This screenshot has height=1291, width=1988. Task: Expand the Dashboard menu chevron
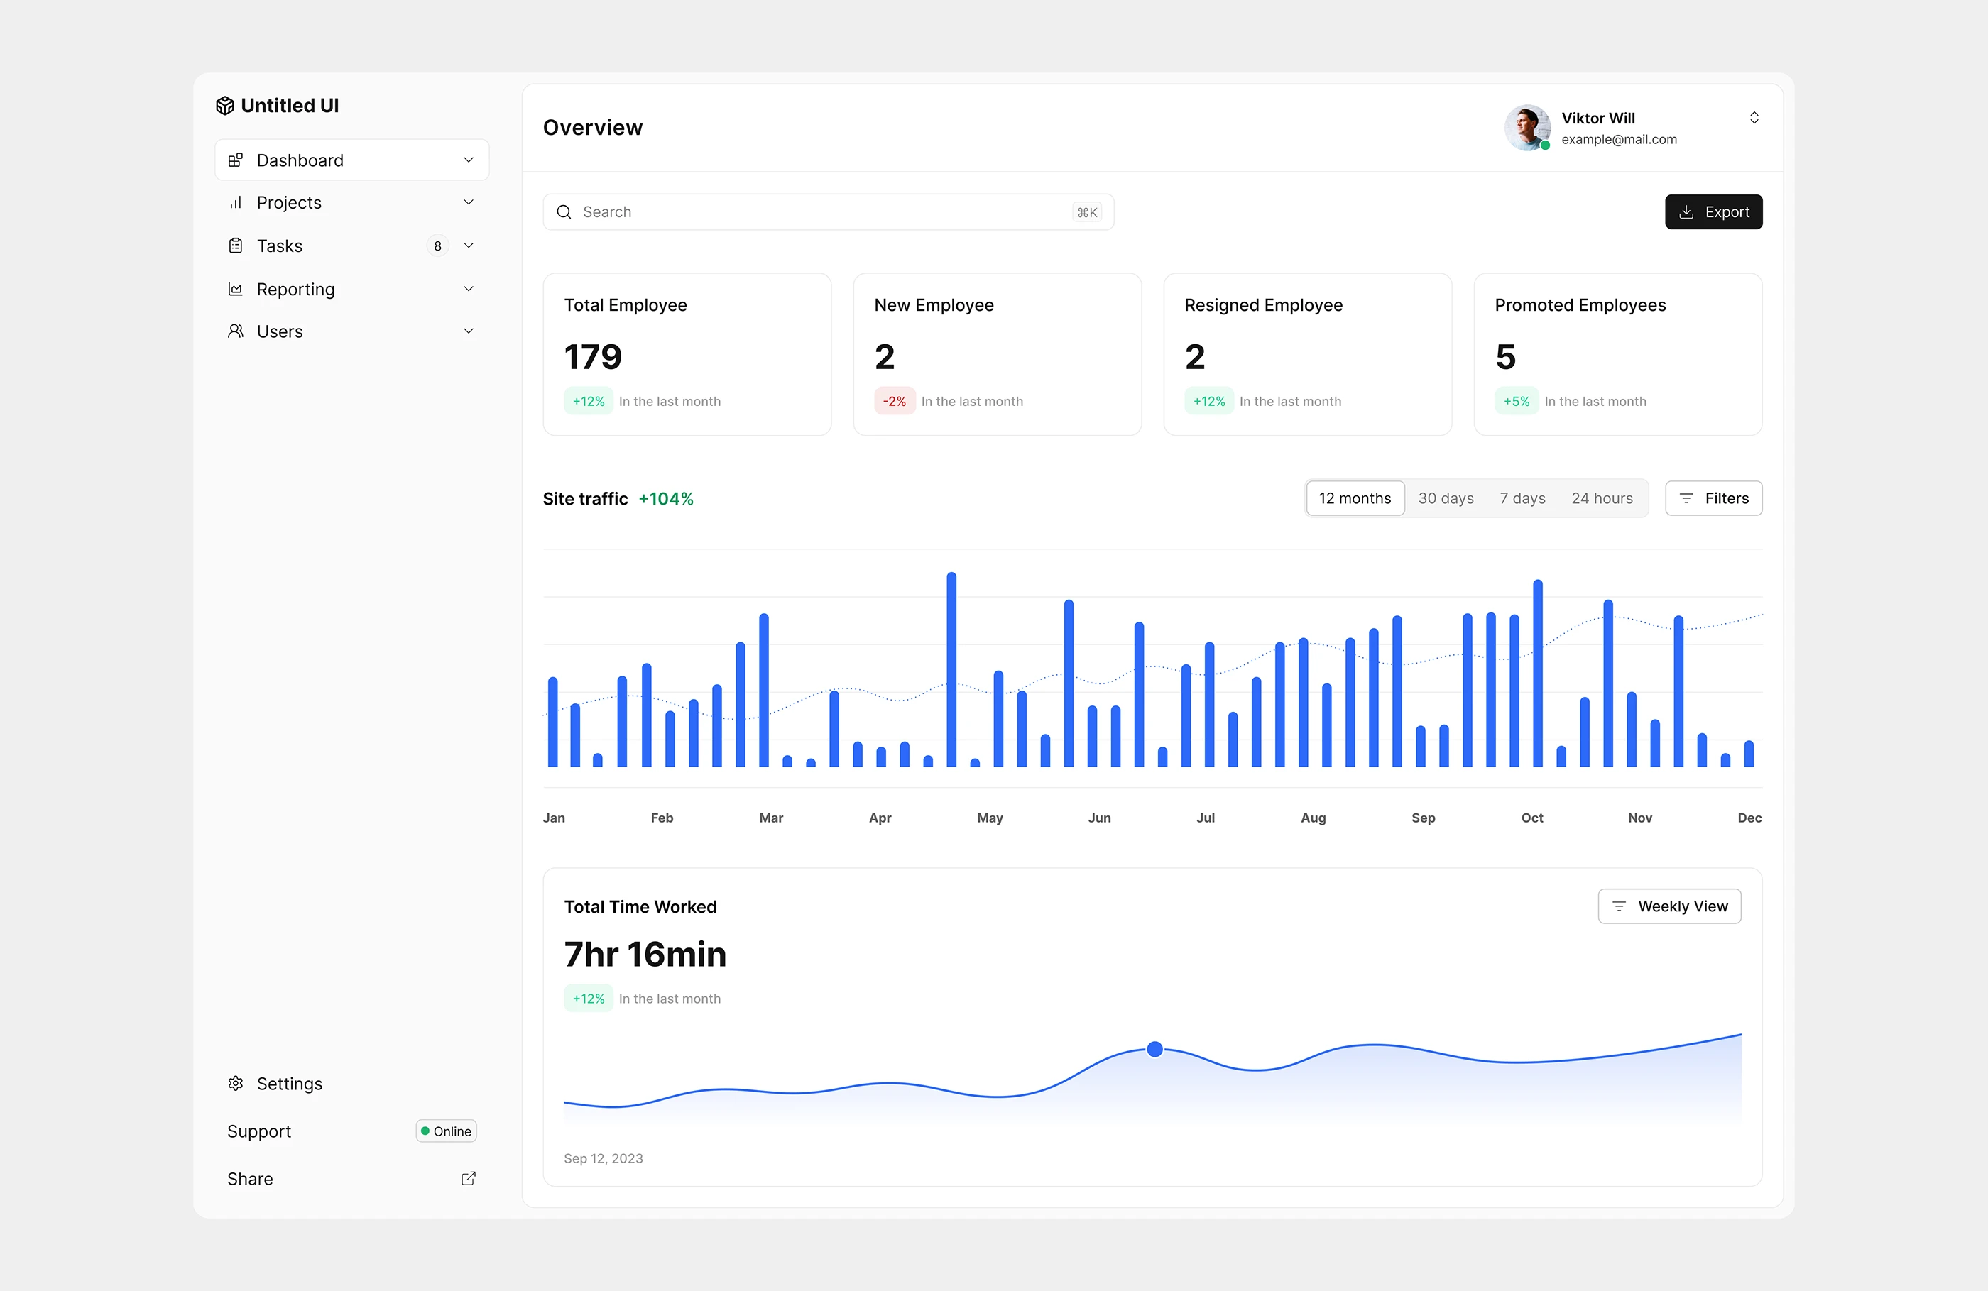pyautogui.click(x=469, y=160)
